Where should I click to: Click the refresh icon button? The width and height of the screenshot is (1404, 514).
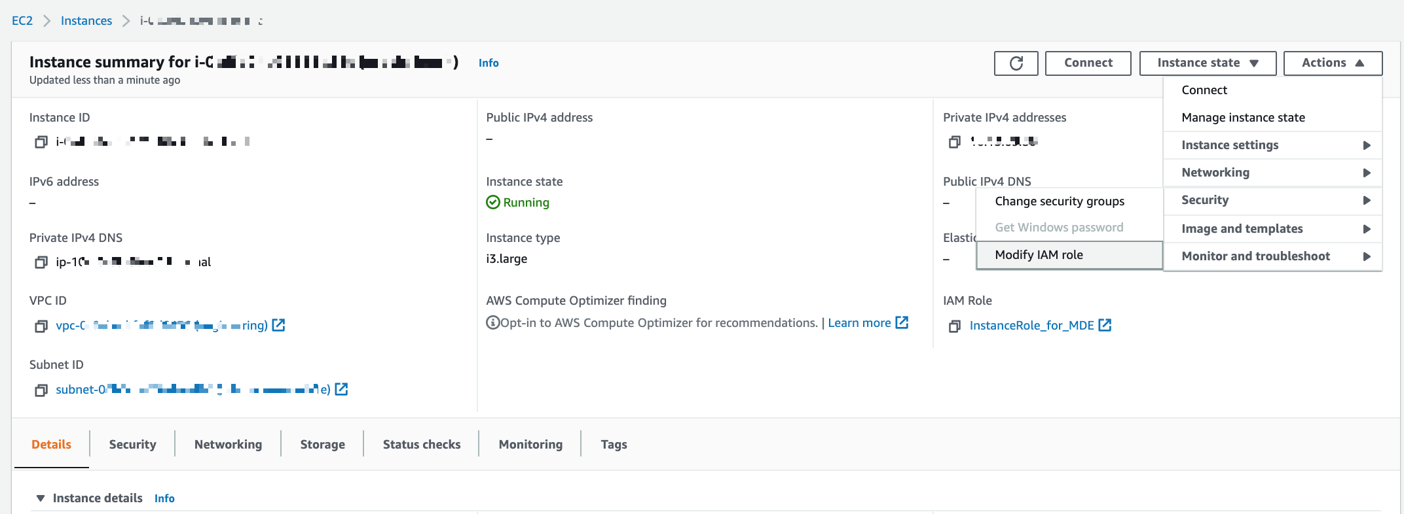click(1016, 63)
